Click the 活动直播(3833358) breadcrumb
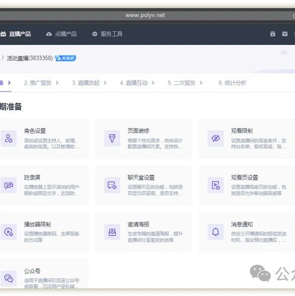Viewport: 295px width, 296px height. 30,58
